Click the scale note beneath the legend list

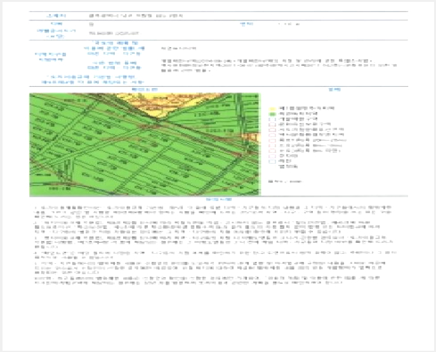click(x=285, y=181)
